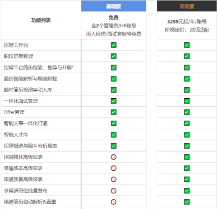Click 邮件简历投递自动入库 label
The image size is (218, 209).
pyautogui.click(x=28, y=90)
